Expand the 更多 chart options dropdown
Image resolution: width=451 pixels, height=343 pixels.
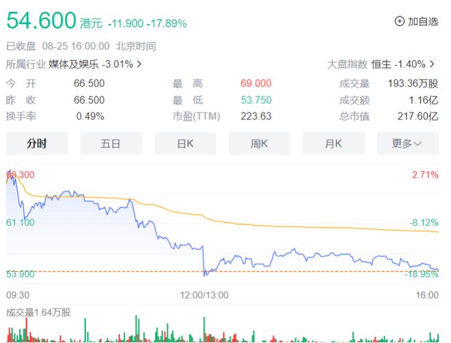click(x=407, y=144)
